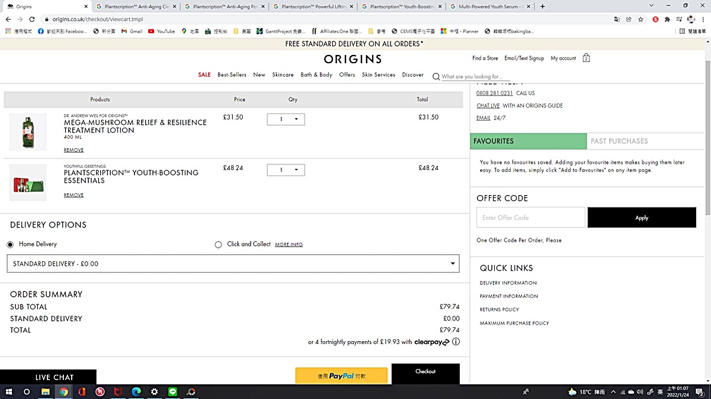Open Microsoft Edge from taskbar
The height and width of the screenshot is (399, 711).
coord(136,391)
